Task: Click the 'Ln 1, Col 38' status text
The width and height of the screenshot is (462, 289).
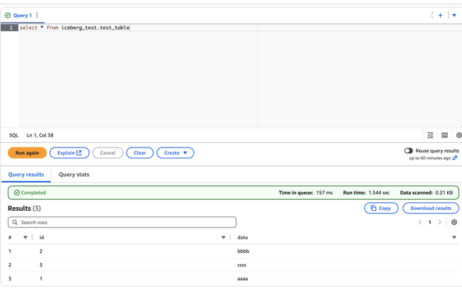Action: pyautogui.click(x=40, y=135)
